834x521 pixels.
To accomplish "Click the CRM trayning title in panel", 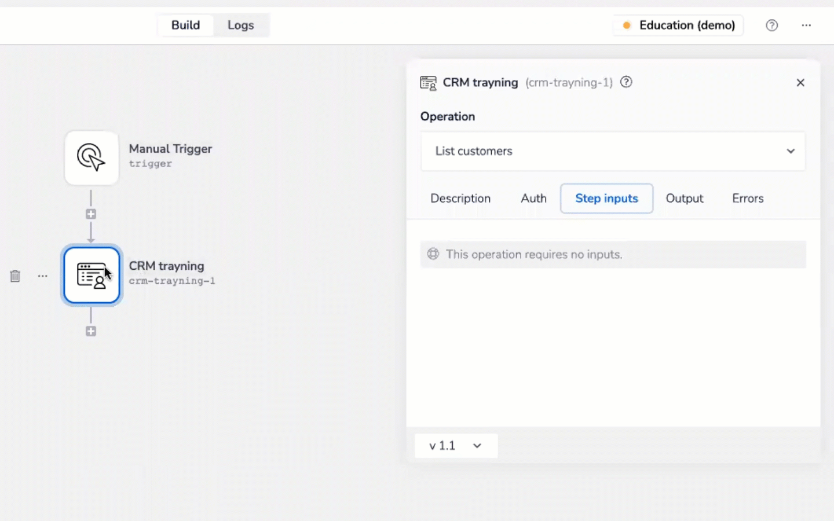I will (480, 83).
